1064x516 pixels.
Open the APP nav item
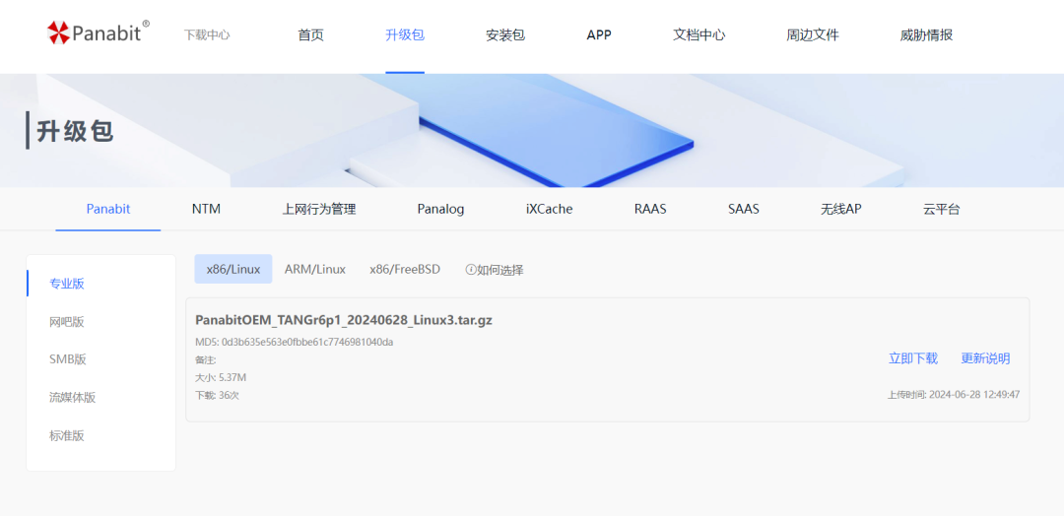pos(599,35)
